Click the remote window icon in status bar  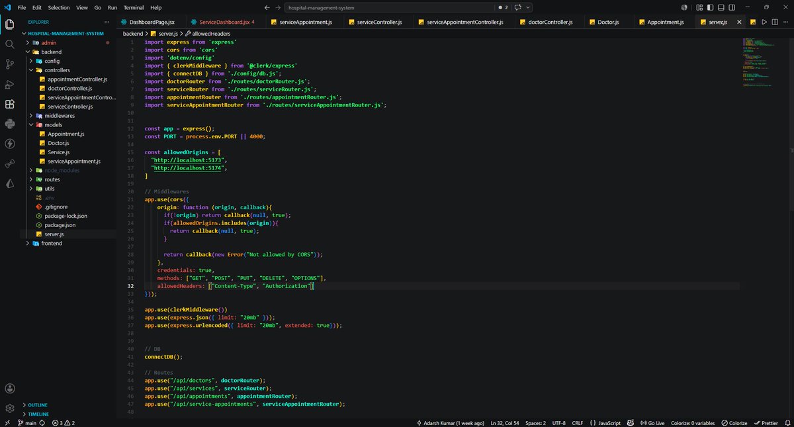(7, 422)
